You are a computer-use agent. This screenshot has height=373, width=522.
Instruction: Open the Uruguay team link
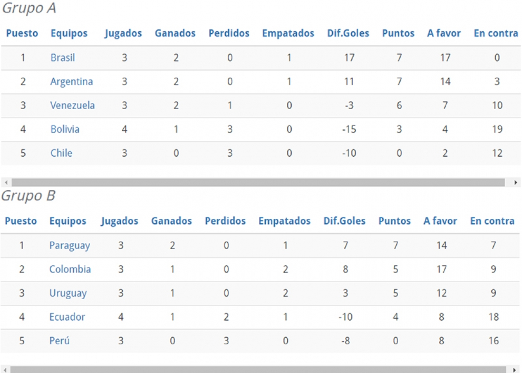tap(68, 294)
